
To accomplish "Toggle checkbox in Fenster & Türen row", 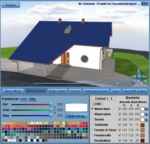I will pos(120,130).
